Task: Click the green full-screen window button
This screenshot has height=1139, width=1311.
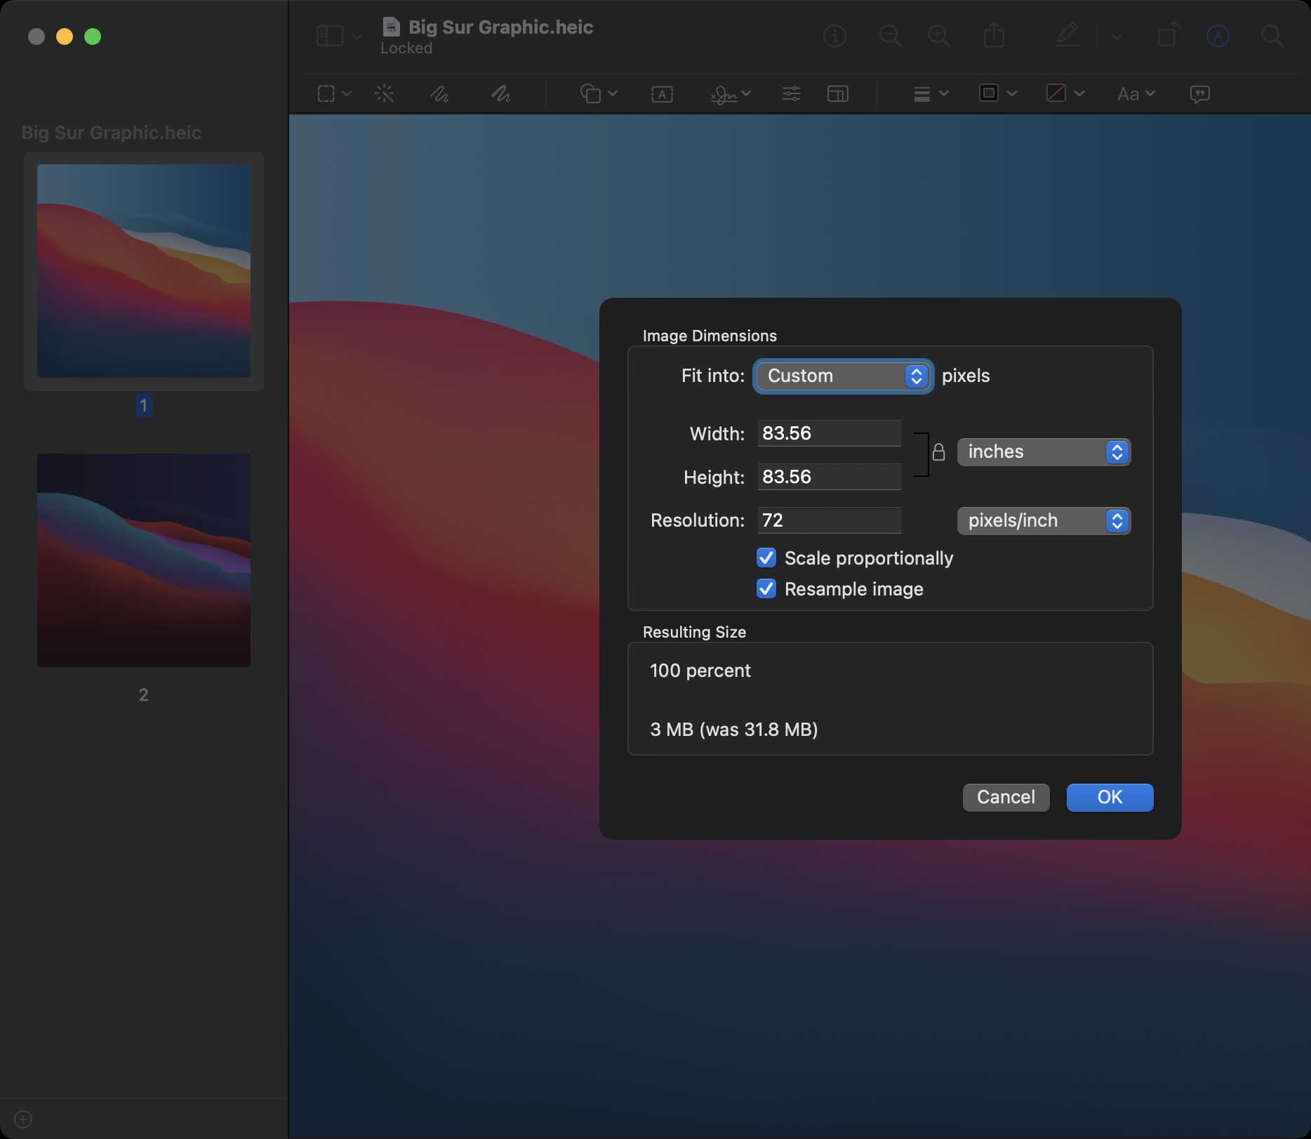Action: [93, 37]
